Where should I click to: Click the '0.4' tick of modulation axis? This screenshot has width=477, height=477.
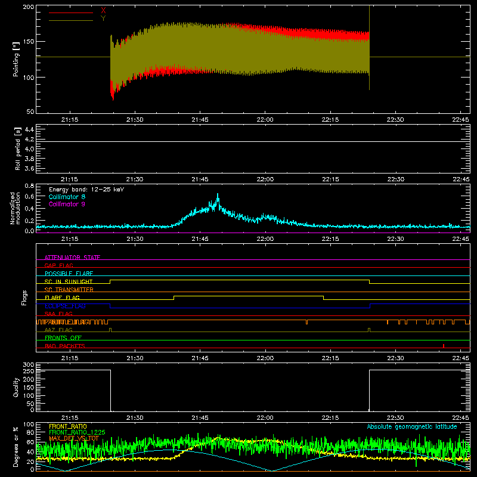(x=29, y=209)
